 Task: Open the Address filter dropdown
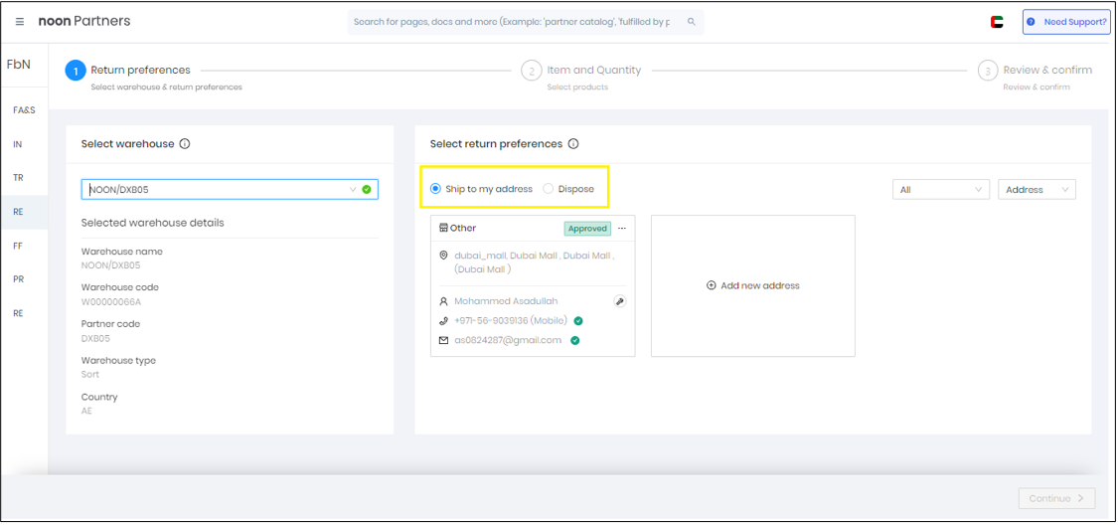point(1037,190)
